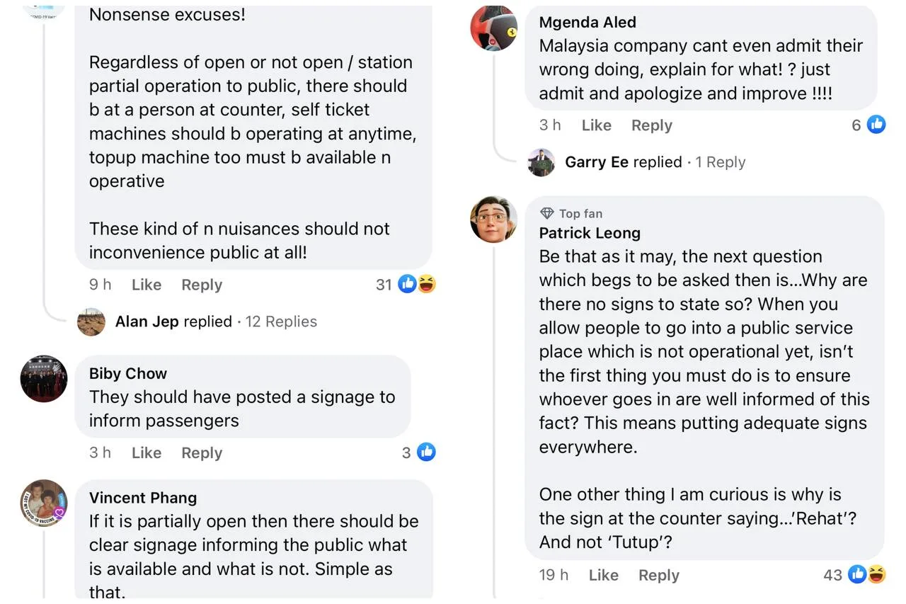Like Mgenda Aled's comment
This screenshot has height=604, width=906.
coord(596,125)
